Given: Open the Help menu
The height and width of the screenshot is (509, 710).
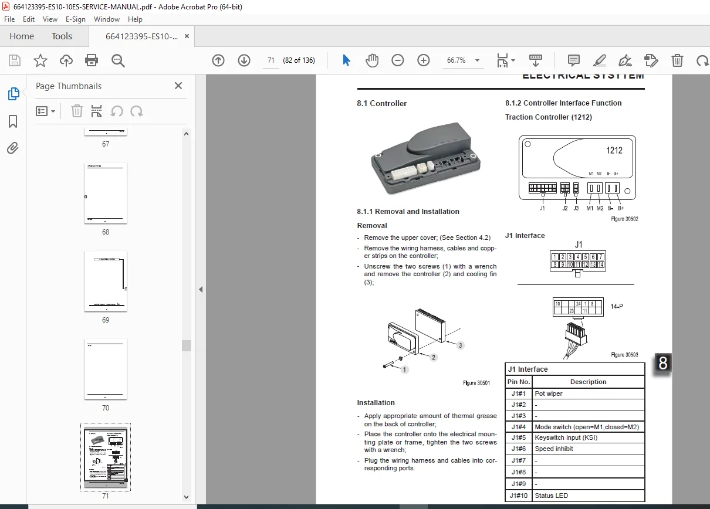Looking at the screenshot, I should [x=135, y=19].
